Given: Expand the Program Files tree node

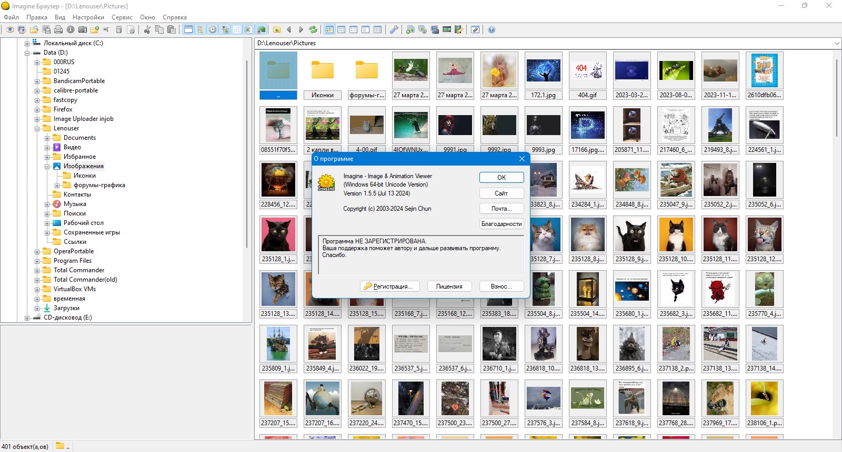Looking at the screenshot, I should [37, 261].
